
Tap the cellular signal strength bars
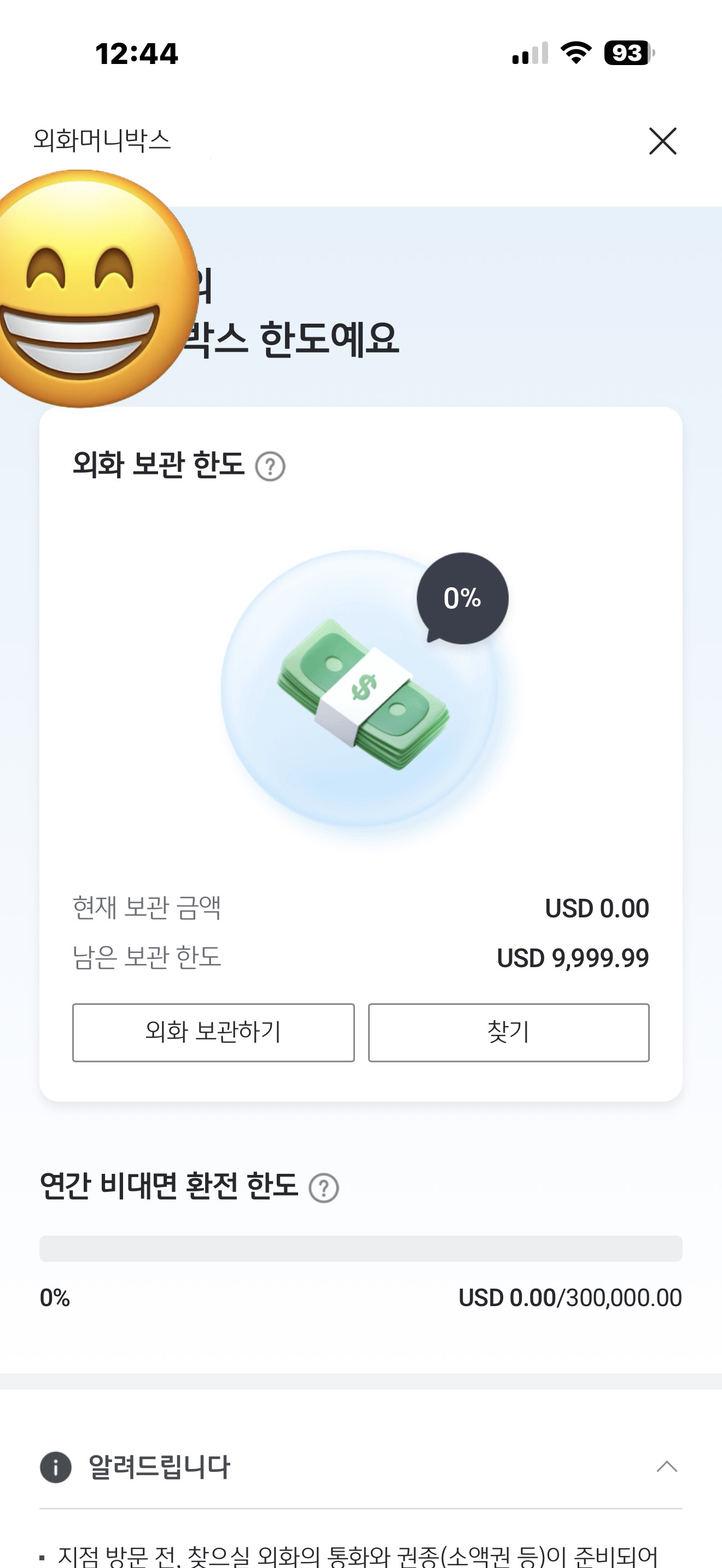tap(529, 54)
